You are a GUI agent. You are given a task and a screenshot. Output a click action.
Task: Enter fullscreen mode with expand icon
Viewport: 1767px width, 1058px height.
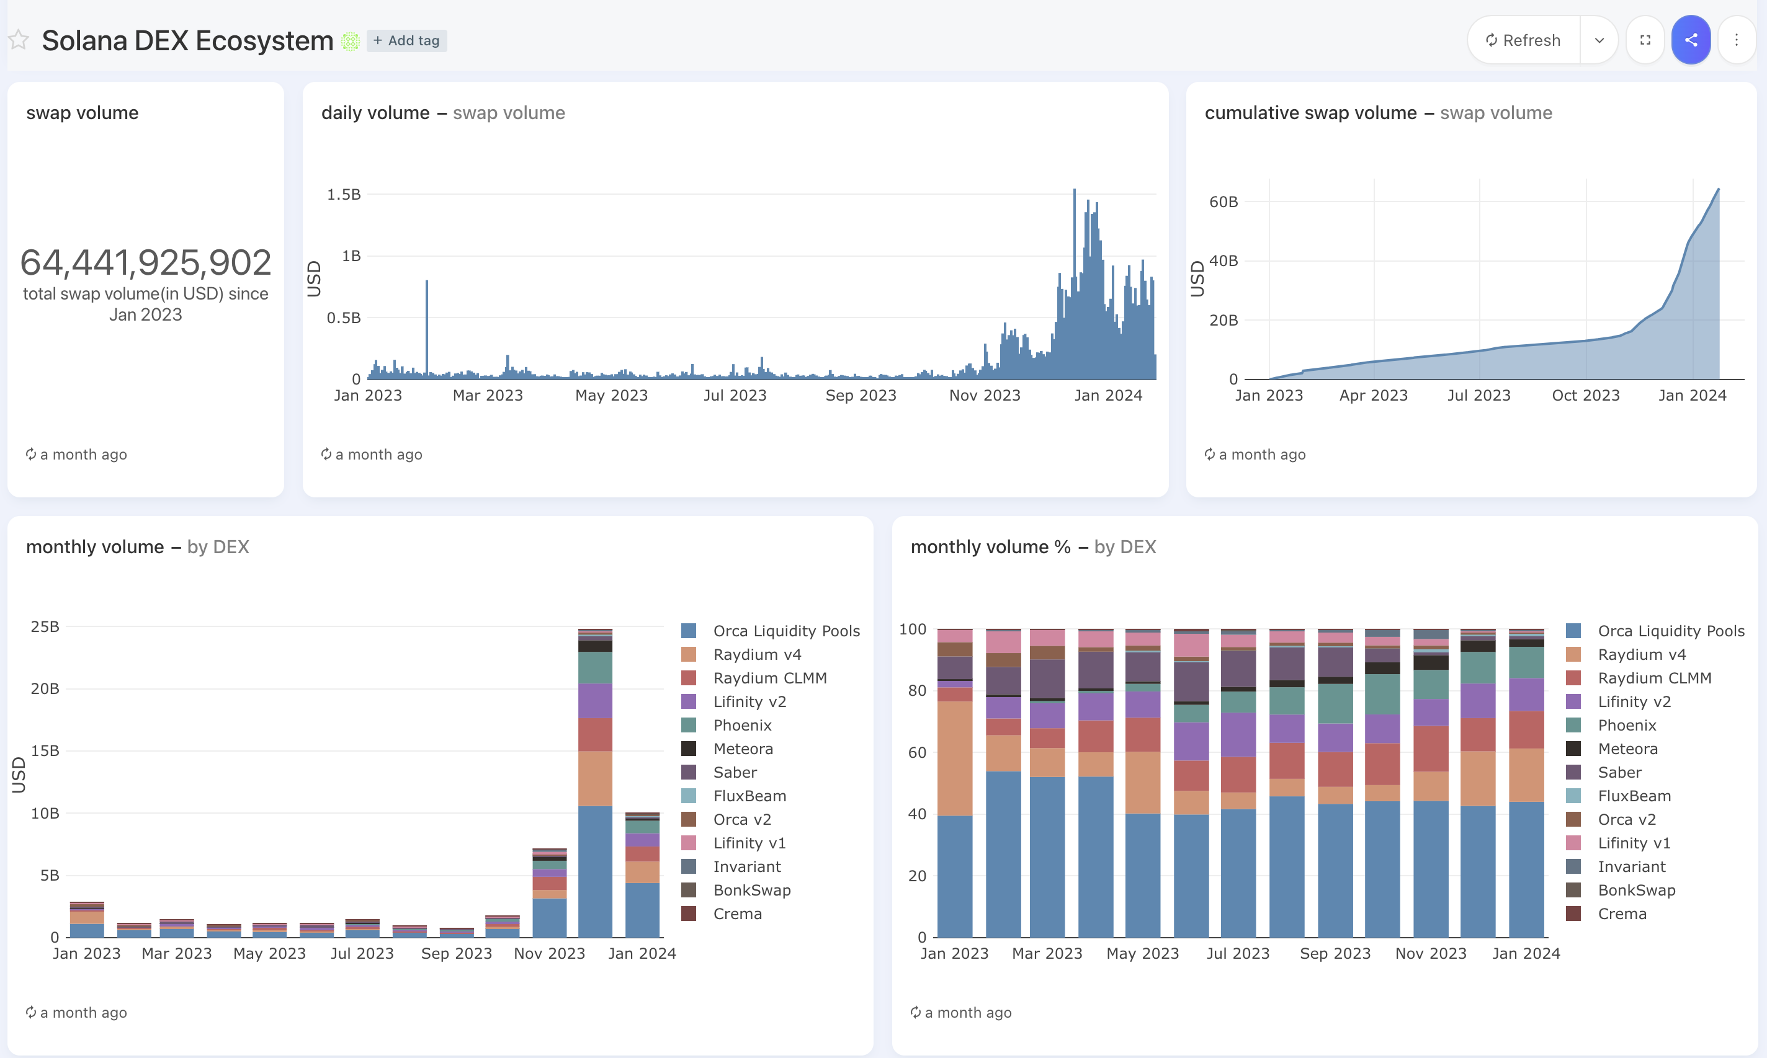1645,40
